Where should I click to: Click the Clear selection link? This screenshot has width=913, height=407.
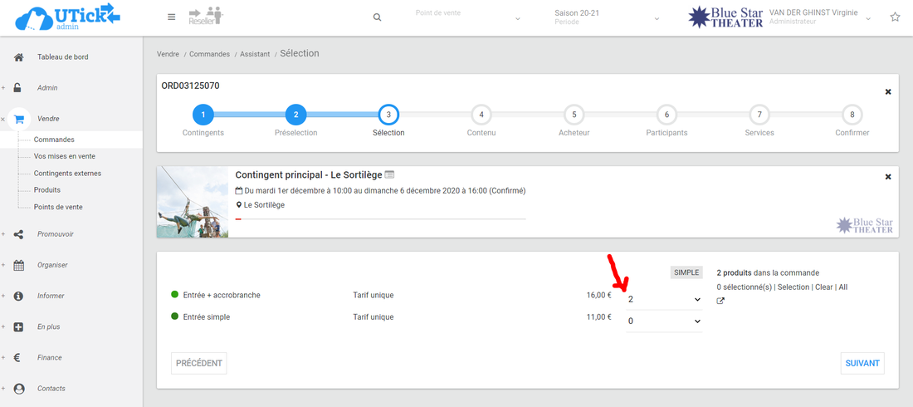823,287
